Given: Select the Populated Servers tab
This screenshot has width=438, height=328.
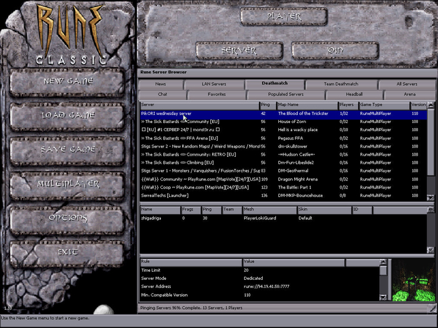Looking at the screenshot, I should coord(285,94).
